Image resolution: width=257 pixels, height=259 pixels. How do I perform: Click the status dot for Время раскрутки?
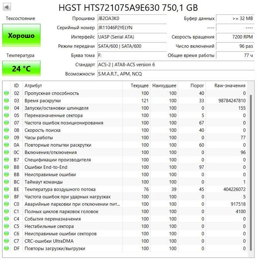[x=6, y=100]
